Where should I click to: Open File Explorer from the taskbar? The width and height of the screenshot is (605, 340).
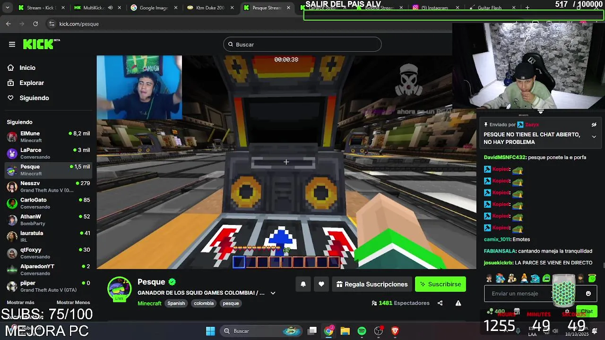(x=345, y=331)
